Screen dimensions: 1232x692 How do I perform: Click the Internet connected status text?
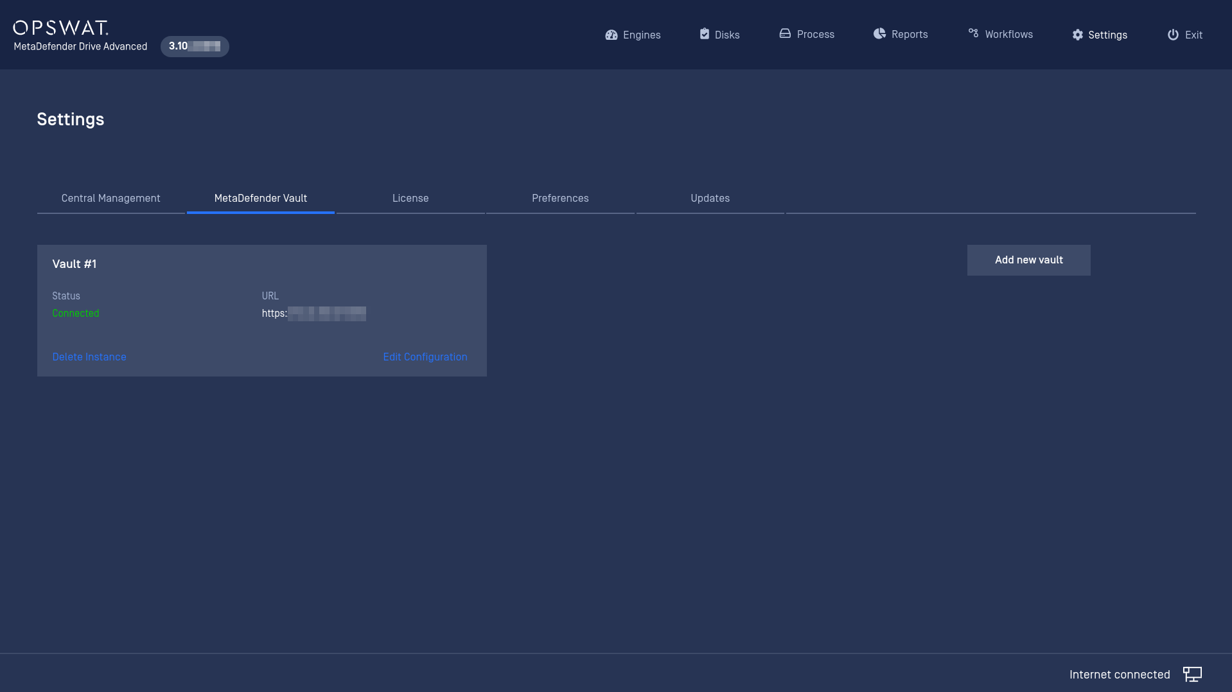pyautogui.click(x=1120, y=674)
